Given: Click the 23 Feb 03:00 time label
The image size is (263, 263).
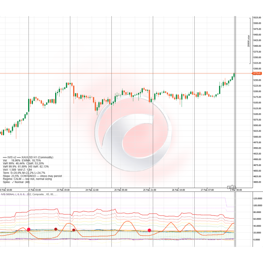Looking at the screenshot, I should coord(34,190).
